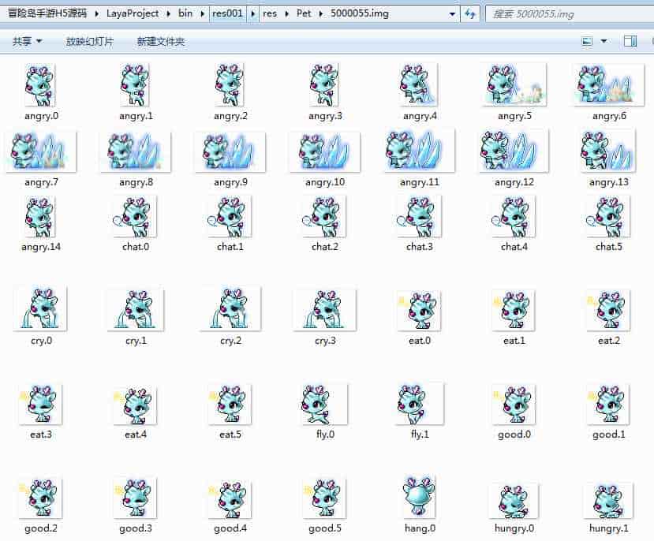Refresh the current folder view
Screen dimensions: 654x541
coord(470,13)
